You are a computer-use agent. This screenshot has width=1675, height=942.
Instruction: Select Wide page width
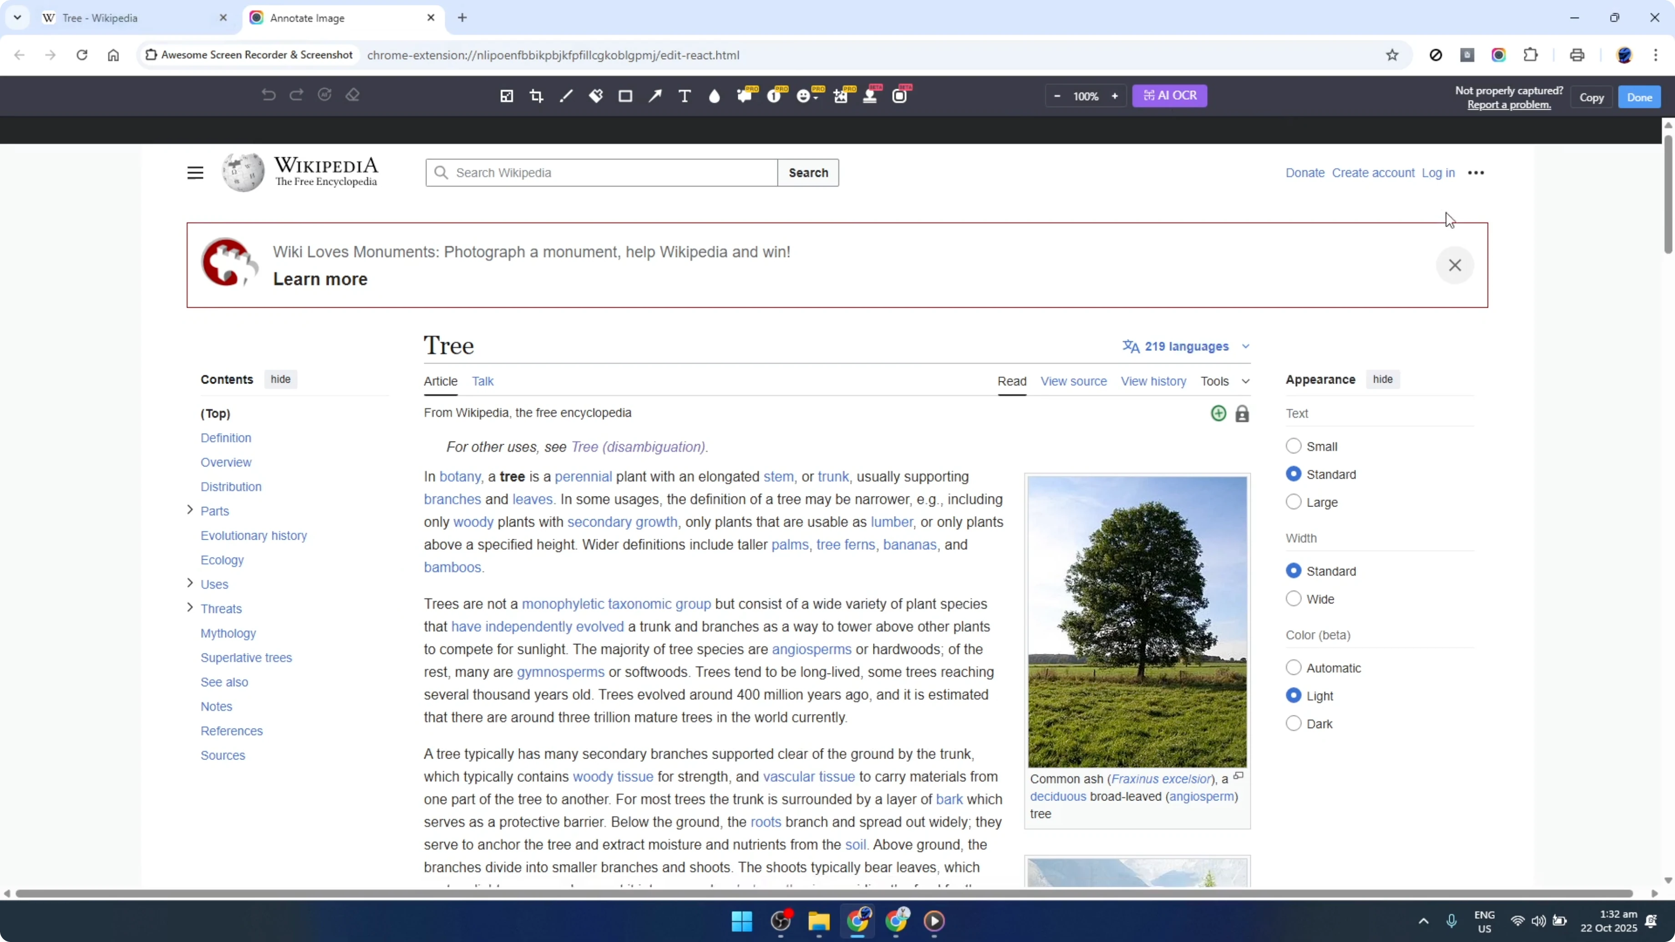[1294, 598]
